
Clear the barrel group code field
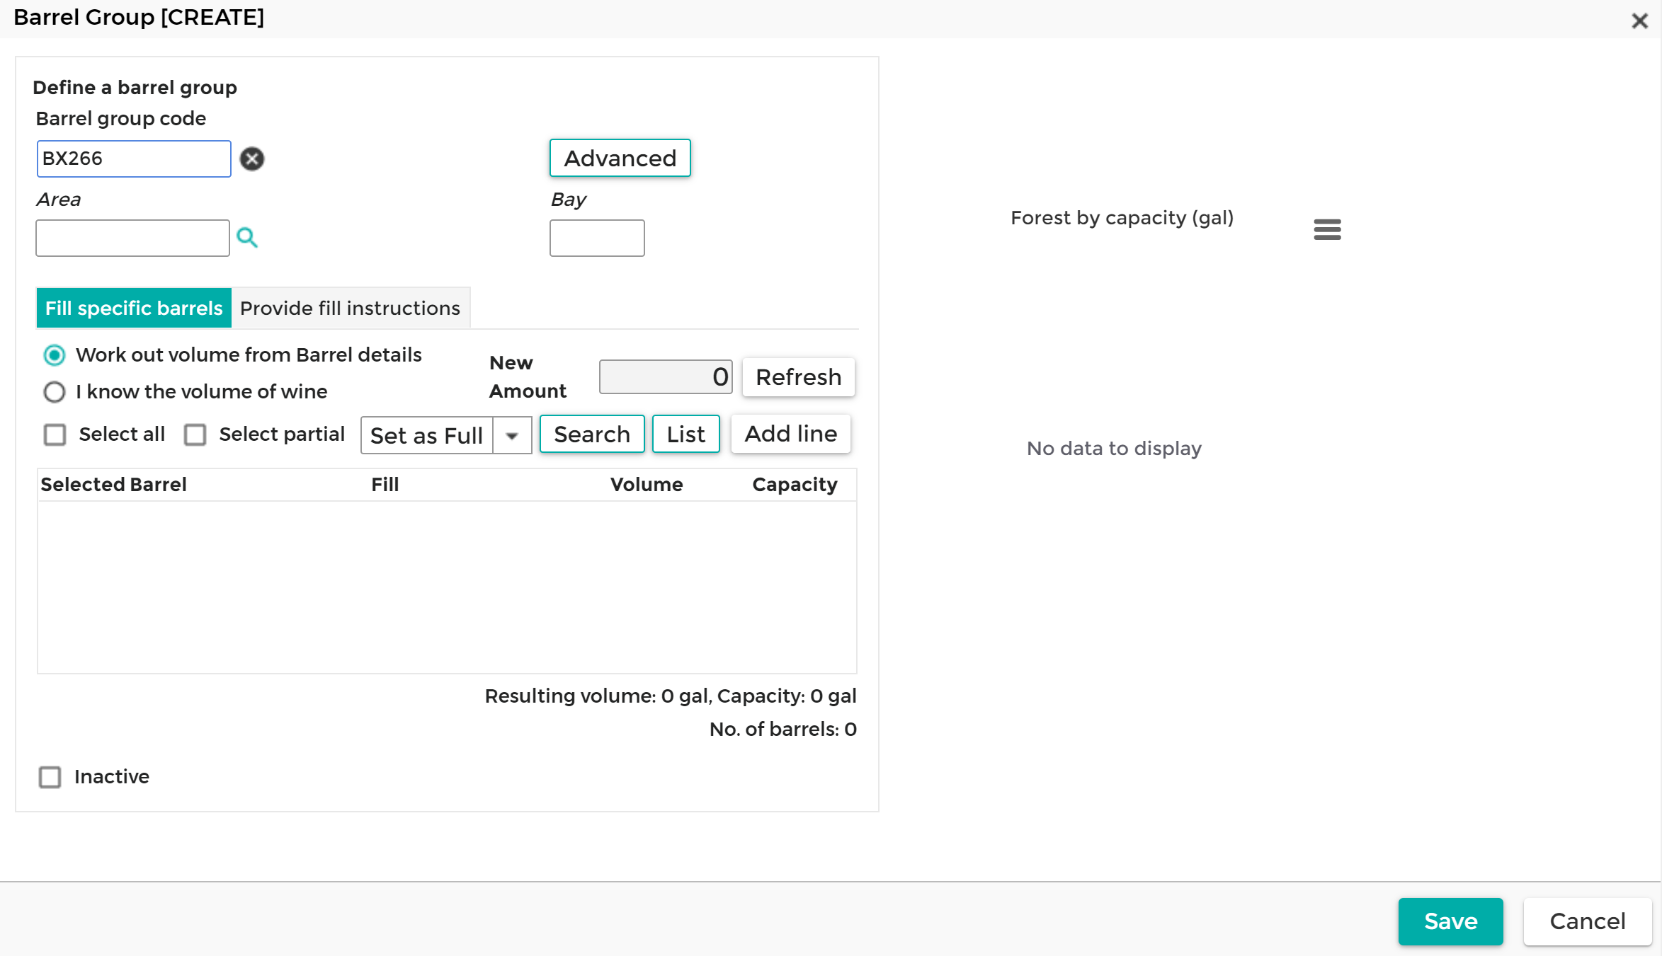tap(251, 159)
